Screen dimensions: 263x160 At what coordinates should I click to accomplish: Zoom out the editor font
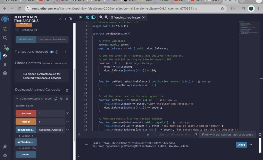click(x=101, y=17)
